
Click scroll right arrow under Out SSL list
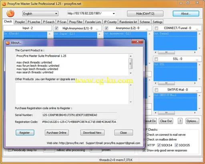[x=195, y=83]
